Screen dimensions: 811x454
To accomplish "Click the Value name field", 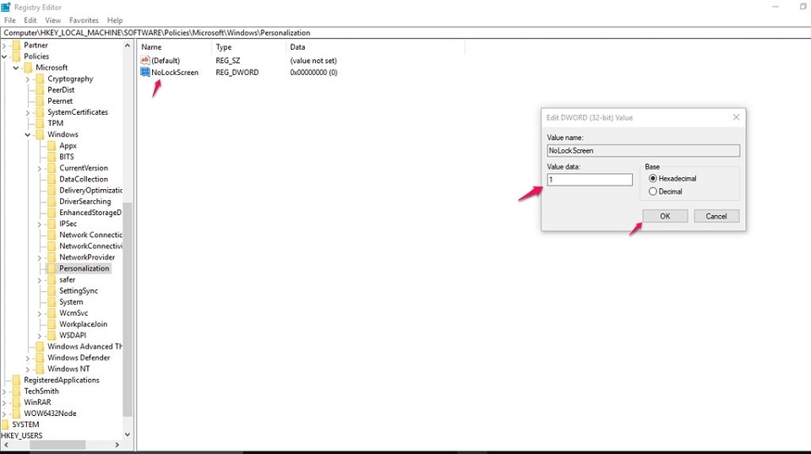I will [644, 150].
